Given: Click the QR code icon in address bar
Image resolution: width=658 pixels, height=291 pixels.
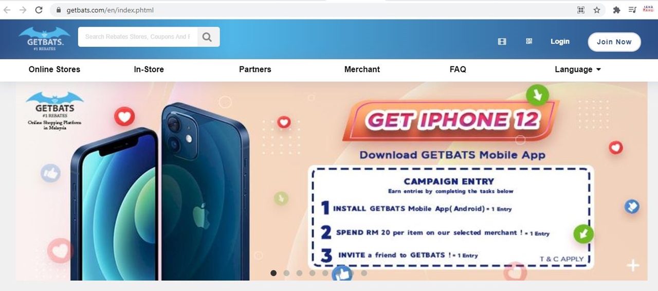Looking at the screenshot, I should tap(581, 10).
